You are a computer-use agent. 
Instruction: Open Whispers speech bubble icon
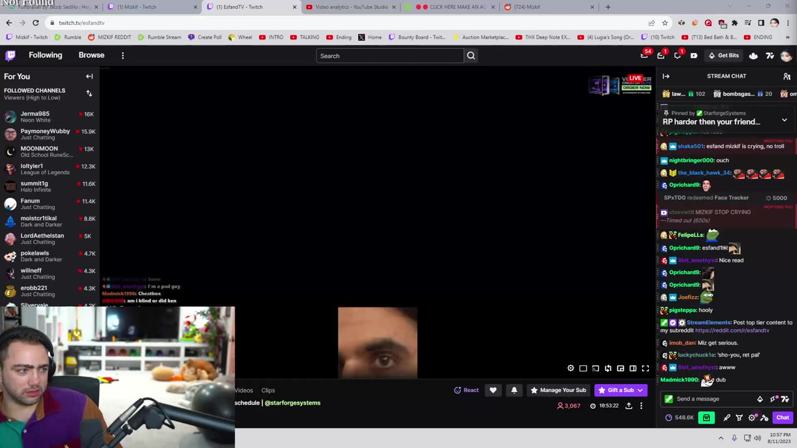click(x=677, y=55)
